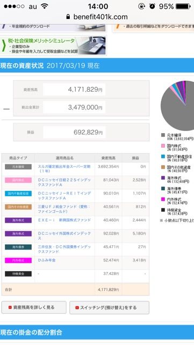Open the スルガ確定拠出年金スーパー定期 link
Image resolution: width=194 pixels, height=345 pixels.
point(64,169)
